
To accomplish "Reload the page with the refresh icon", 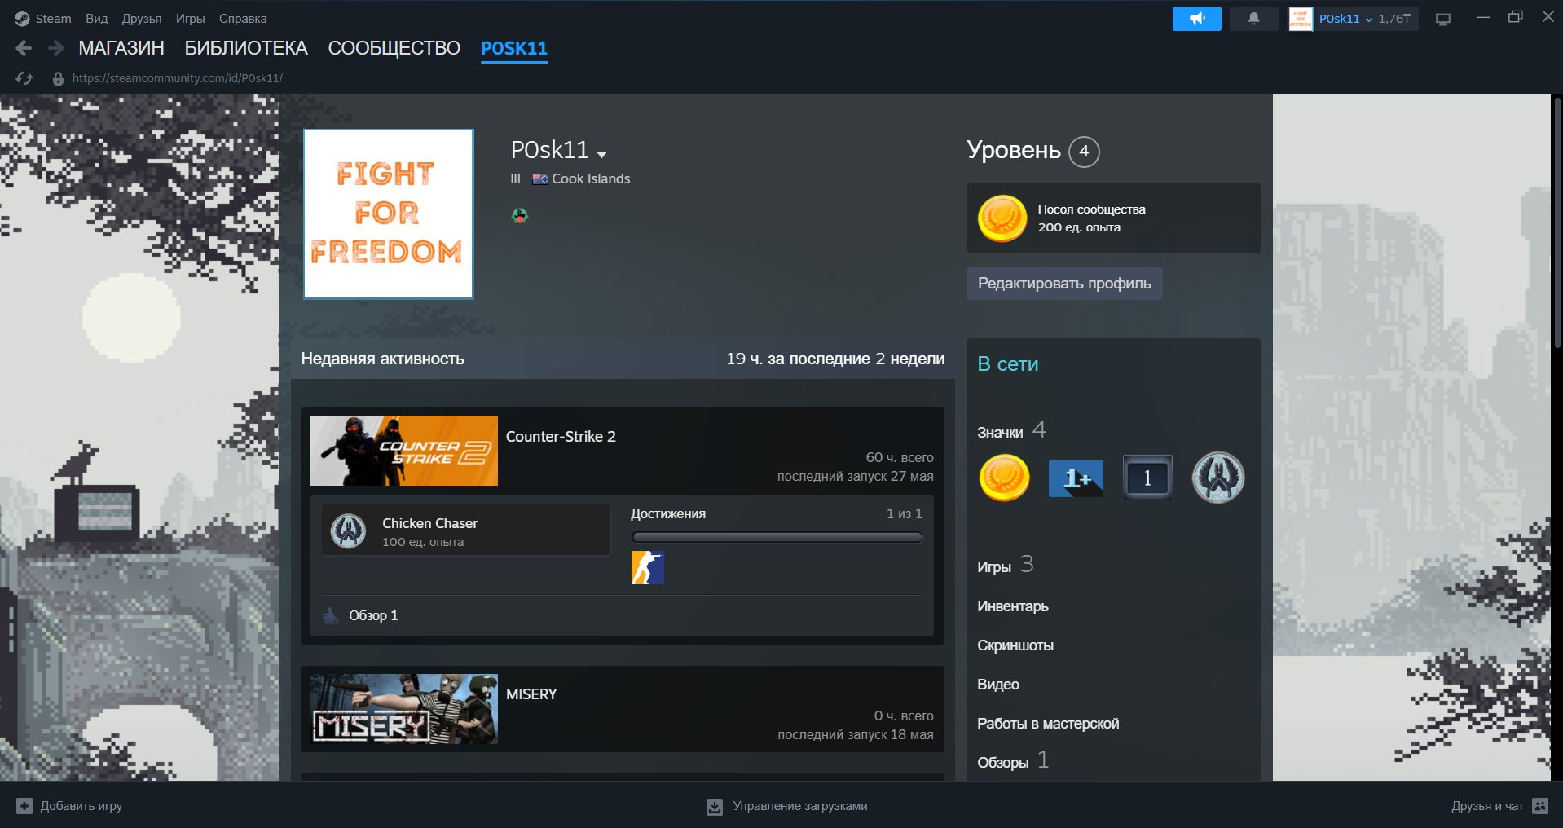I will pos(24,78).
